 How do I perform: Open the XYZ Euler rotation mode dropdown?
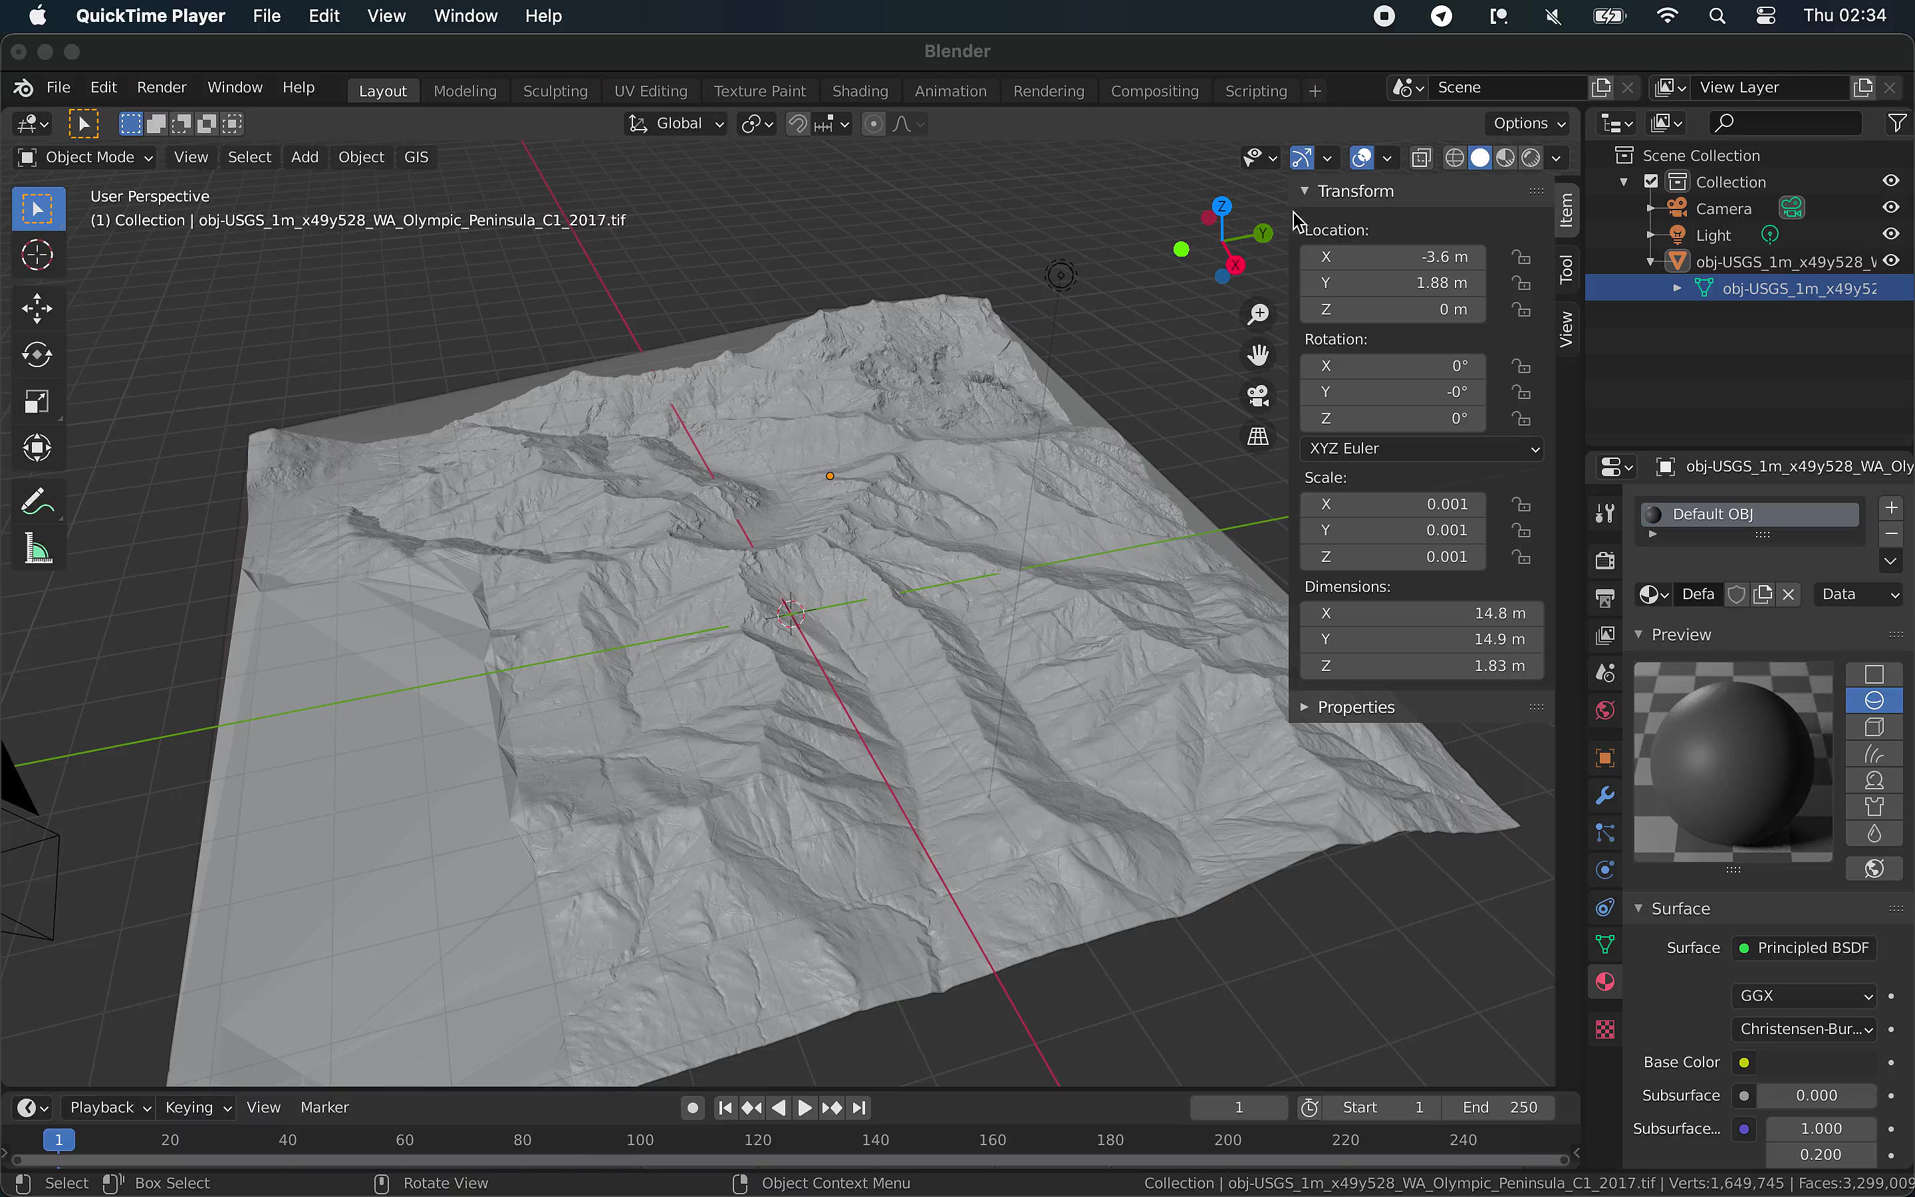(x=1421, y=448)
